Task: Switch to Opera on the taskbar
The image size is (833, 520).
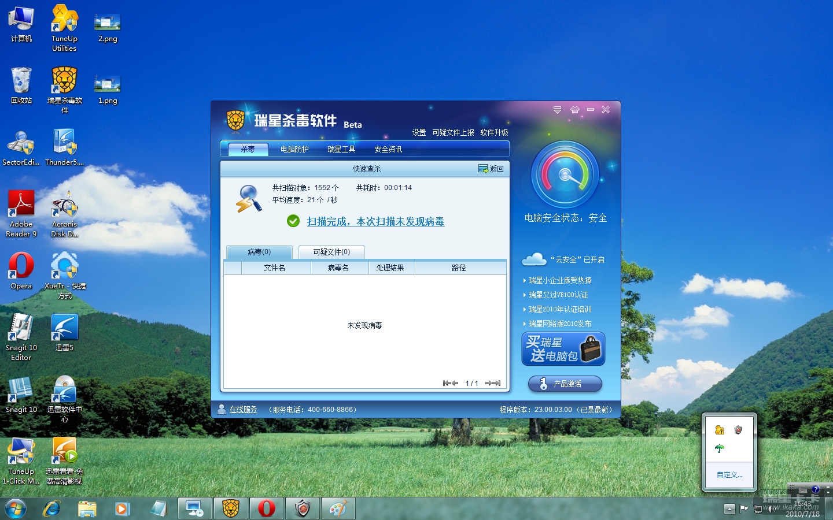Action: coord(267,508)
